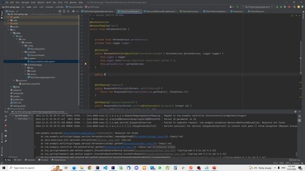Open the Help menu

81,2
